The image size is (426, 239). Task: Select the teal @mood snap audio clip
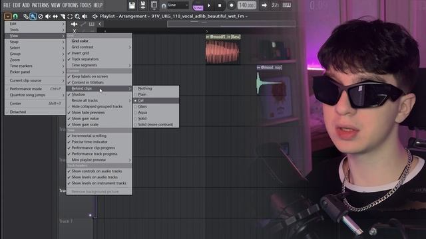pyautogui.click(x=270, y=80)
